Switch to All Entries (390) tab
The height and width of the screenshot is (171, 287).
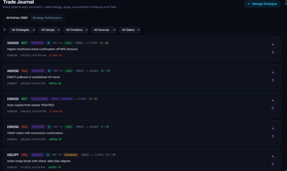17,18
